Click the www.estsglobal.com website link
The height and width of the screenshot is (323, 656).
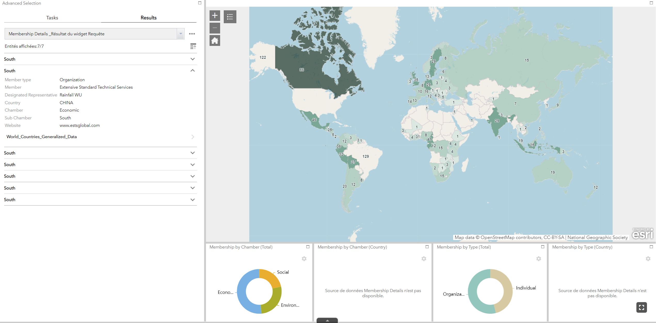coord(79,126)
